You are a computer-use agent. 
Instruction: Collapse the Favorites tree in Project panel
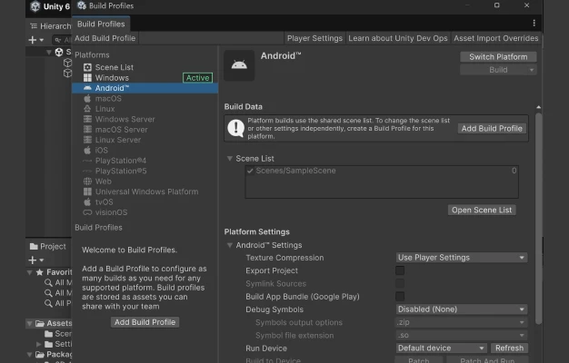point(30,272)
